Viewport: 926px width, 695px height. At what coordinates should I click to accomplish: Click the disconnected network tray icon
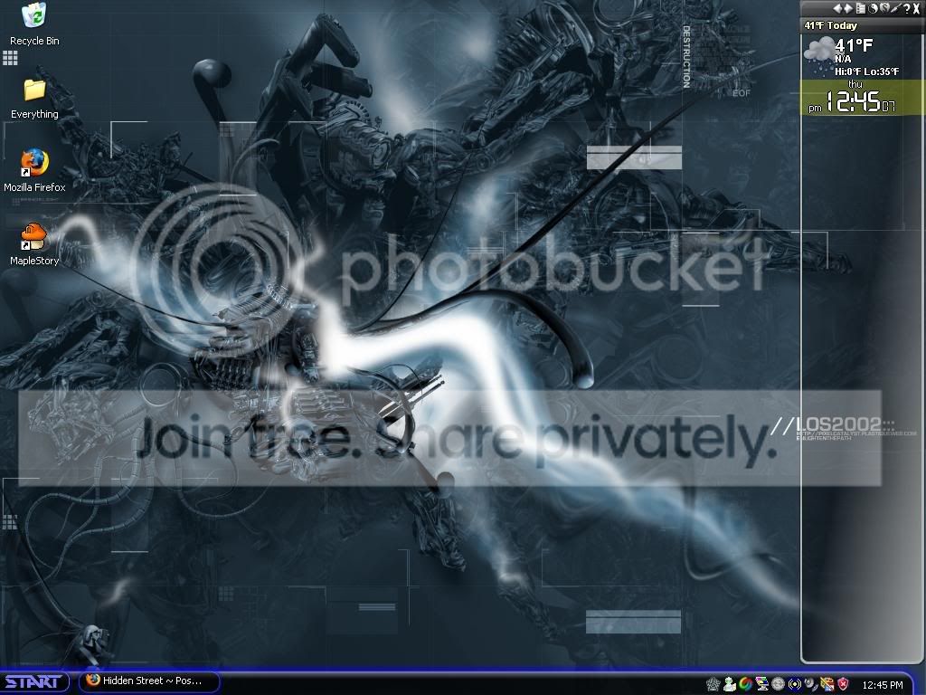tap(827, 684)
